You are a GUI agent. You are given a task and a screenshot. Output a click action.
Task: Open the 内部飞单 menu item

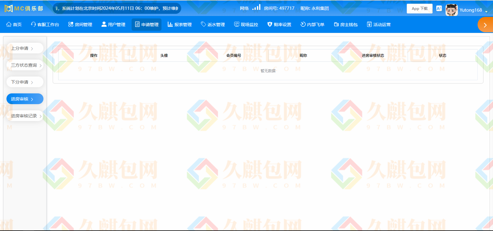312,25
